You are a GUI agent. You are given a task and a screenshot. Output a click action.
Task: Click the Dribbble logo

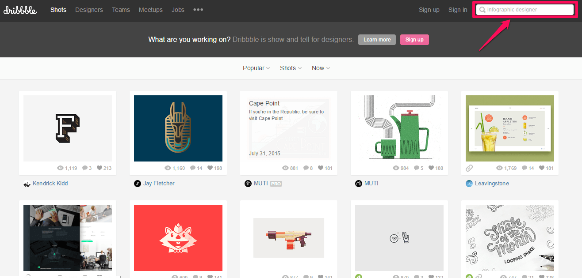pos(20,10)
